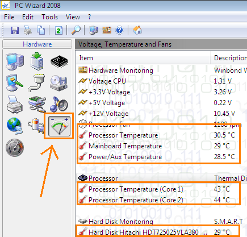Select the +12V Voltage row

pos(162,114)
